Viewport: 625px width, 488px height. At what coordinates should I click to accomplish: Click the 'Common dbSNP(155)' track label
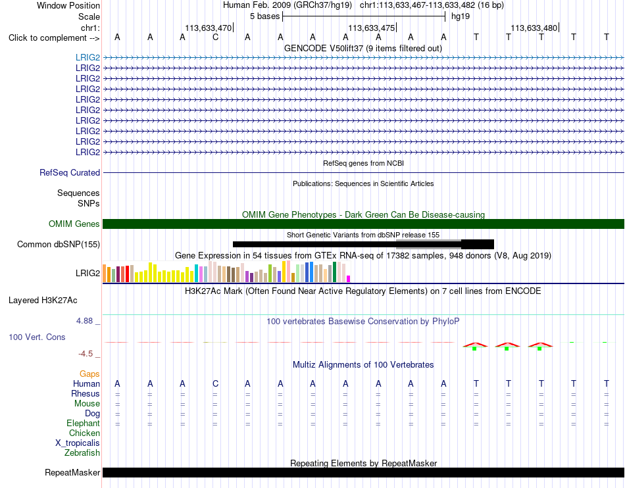tap(58, 244)
